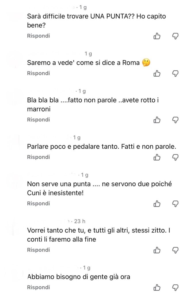This screenshot has width=186, height=295.
Task: Like the 'Sarà difficile trovare UNA PUNTA' comment
Action: [x=157, y=36]
